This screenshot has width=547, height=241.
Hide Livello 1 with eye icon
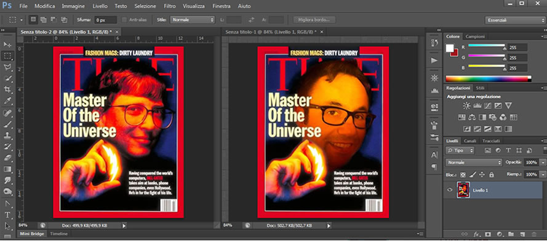pyautogui.click(x=450, y=190)
